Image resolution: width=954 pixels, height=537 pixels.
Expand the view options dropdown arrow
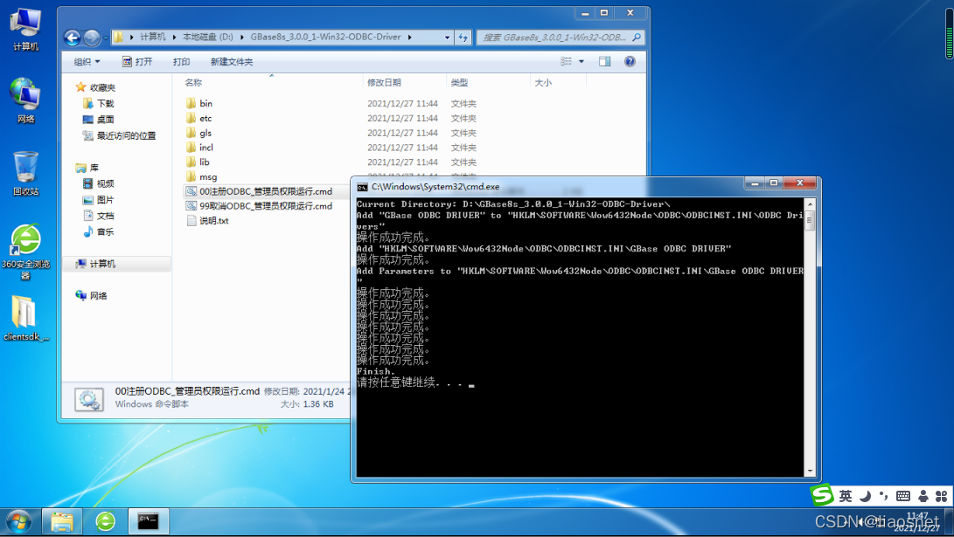[581, 61]
